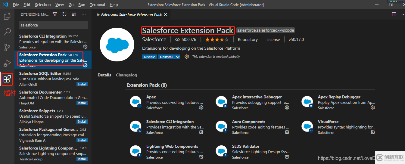Open the Repository link
This screenshot has height=164, width=405.
coord(248,39)
